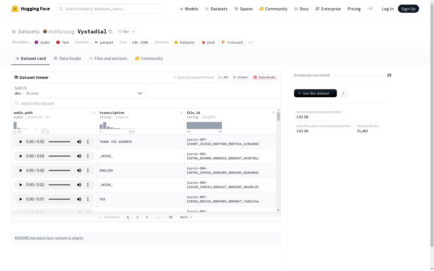Viewport: 434px width, 271px height.
Task: Open audio options menu in ENGLISH row
Action: 88,170
